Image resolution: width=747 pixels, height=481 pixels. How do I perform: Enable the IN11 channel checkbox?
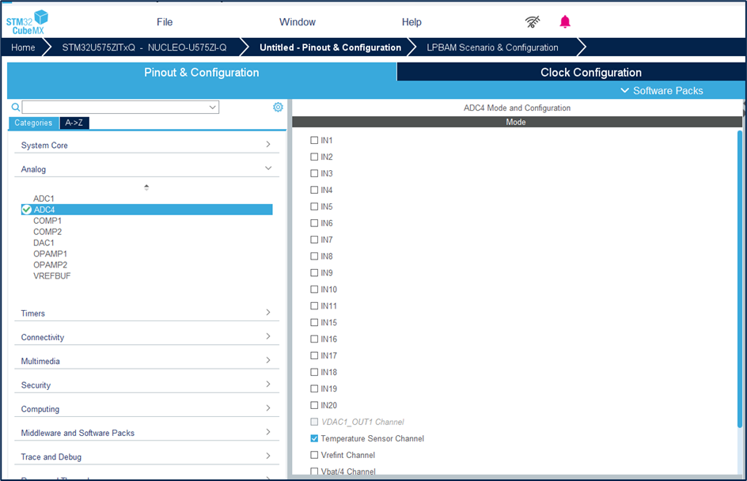[314, 305]
